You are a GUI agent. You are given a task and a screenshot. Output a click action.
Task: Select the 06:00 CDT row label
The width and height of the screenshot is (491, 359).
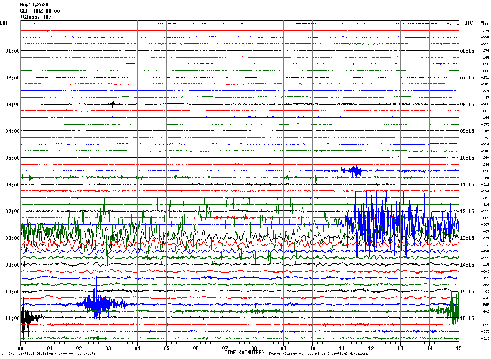tap(13, 185)
